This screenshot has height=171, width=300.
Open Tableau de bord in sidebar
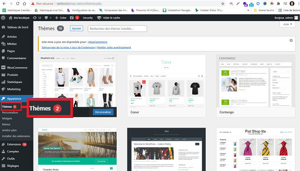tap(15, 27)
